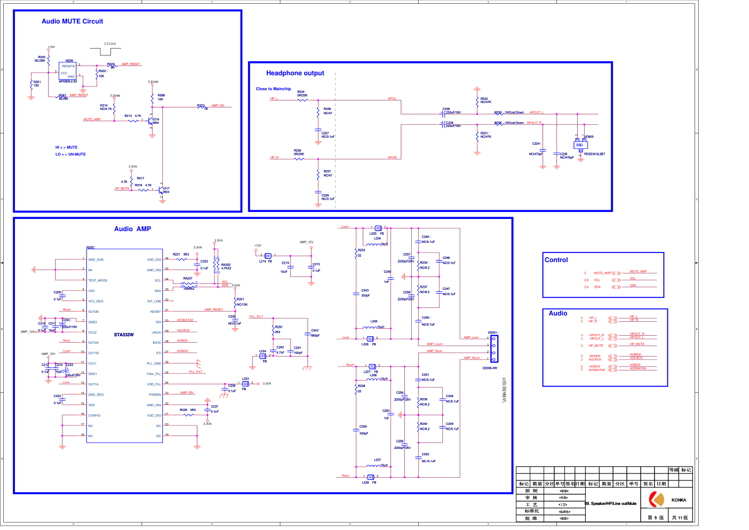Select transistor V217 near HP_MUTE
Image resolution: width=749 pixels, height=530 pixels.
tap(162, 190)
